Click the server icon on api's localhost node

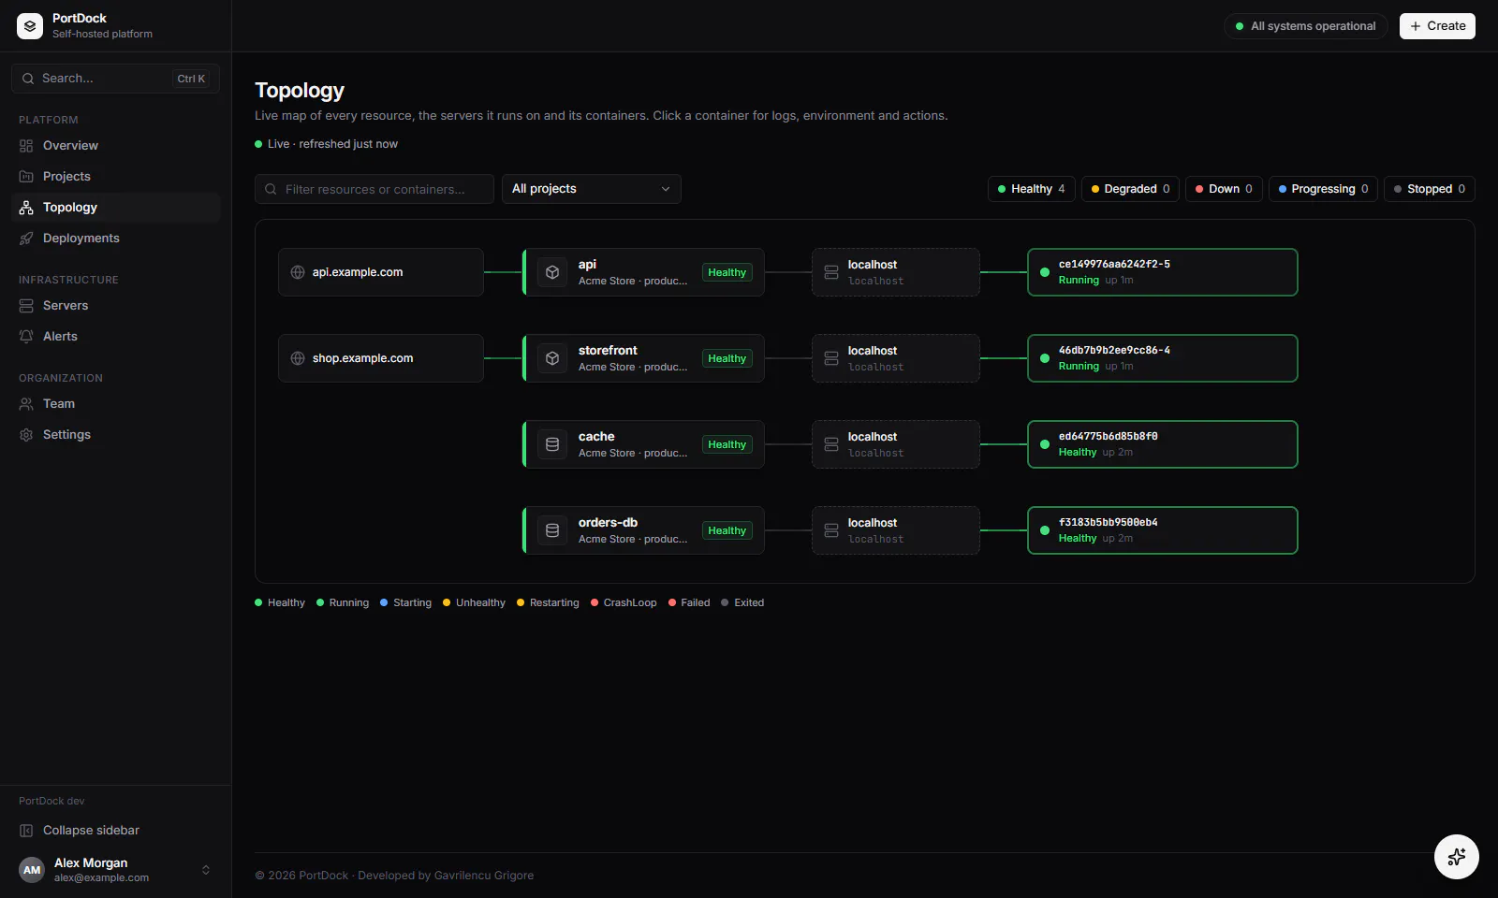[831, 272]
